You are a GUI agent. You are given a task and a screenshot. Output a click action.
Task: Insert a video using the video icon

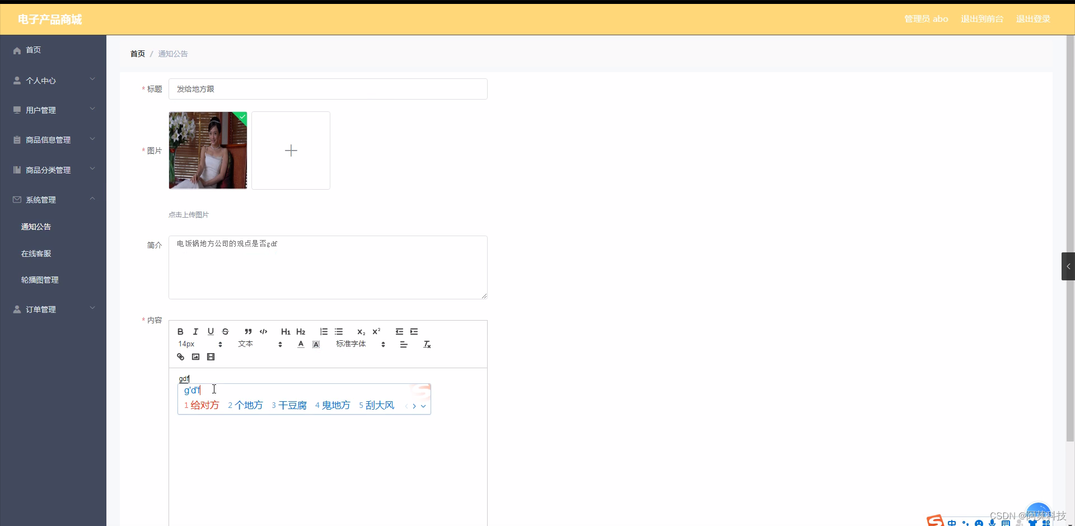211,356
